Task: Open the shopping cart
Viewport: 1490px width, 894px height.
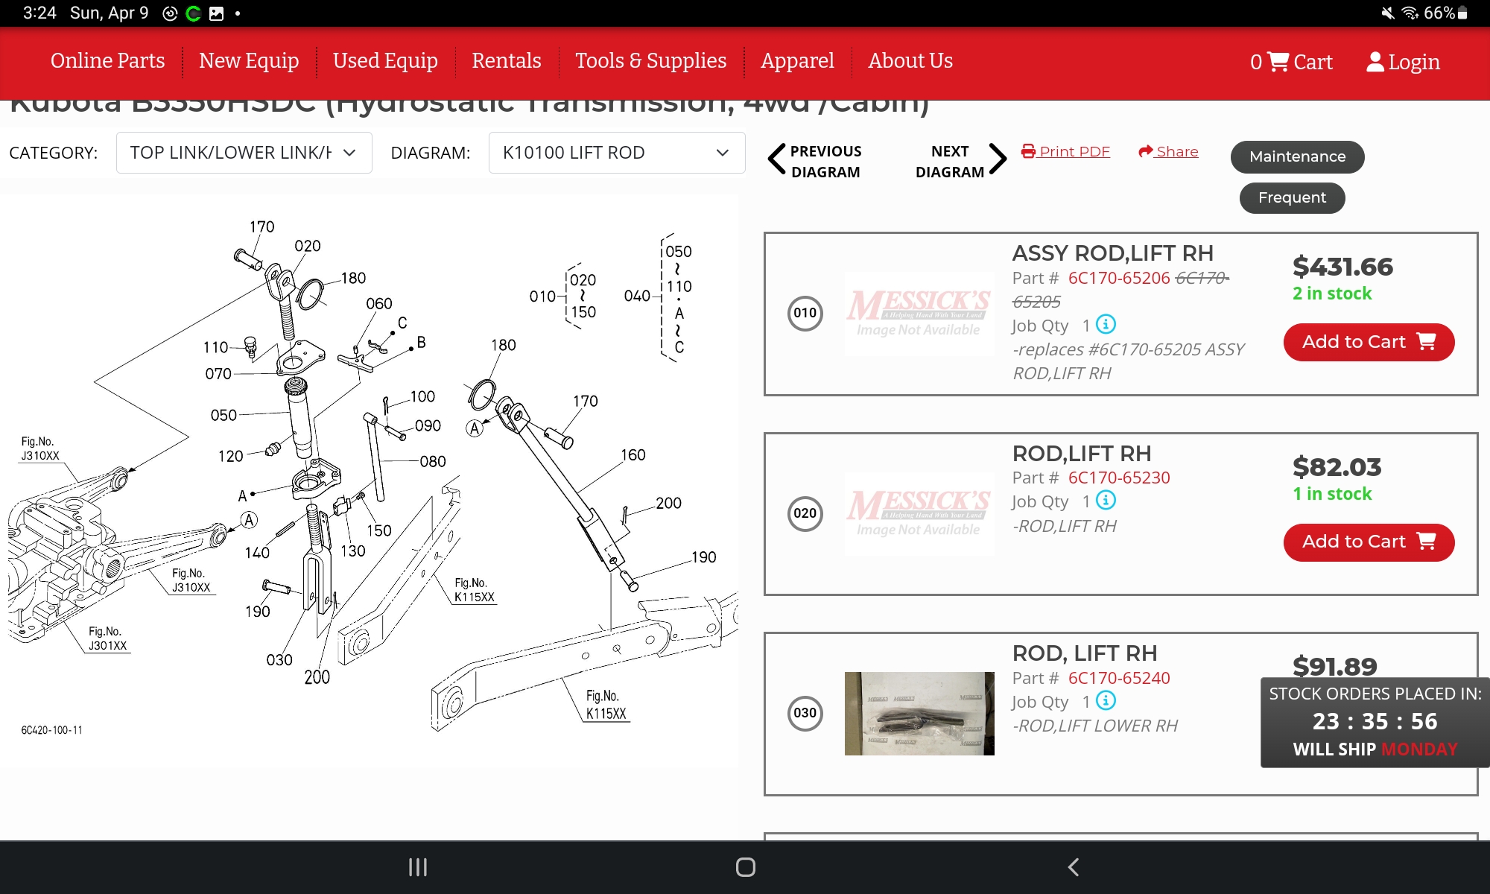Action: 1291,62
